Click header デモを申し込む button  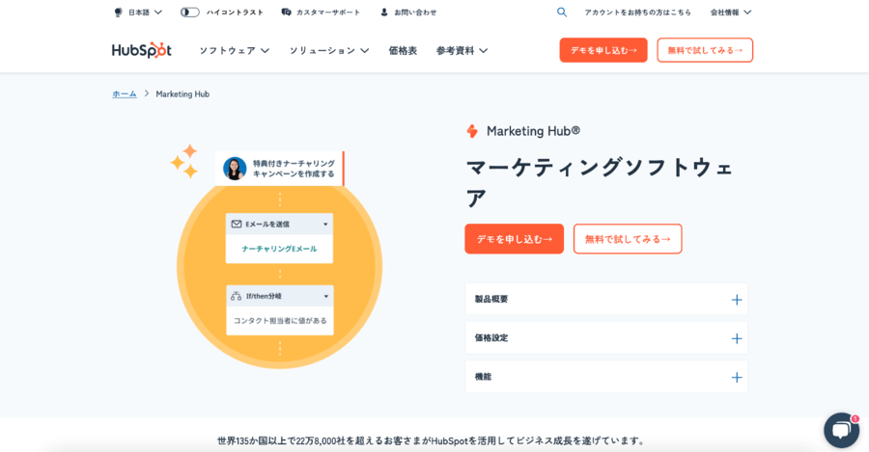tap(603, 50)
